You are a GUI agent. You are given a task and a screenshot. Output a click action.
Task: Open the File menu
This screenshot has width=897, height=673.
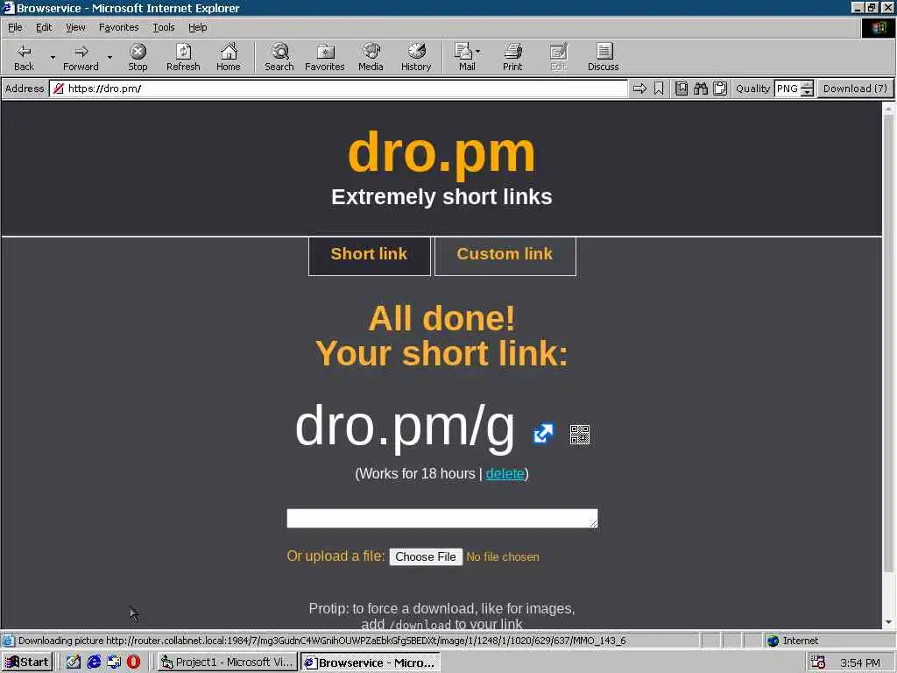(x=15, y=27)
